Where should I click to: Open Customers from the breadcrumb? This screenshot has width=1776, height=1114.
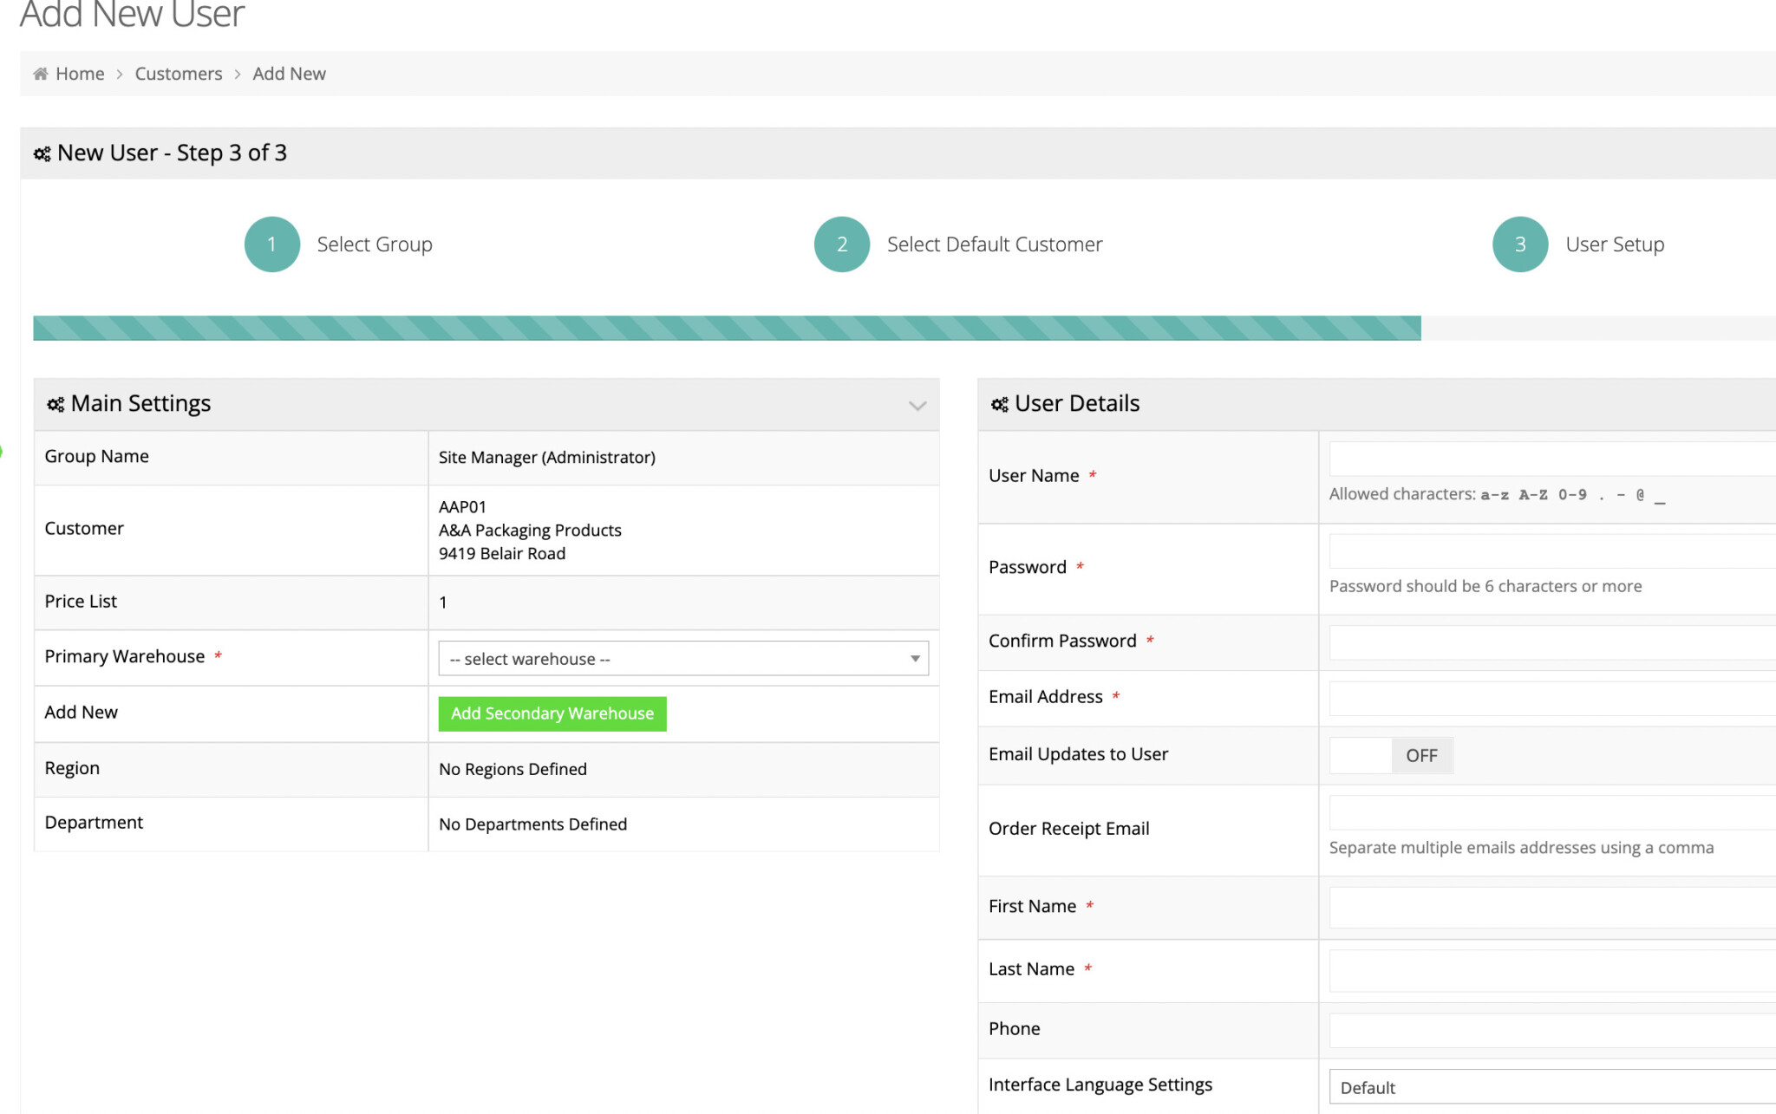point(178,73)
